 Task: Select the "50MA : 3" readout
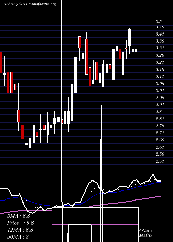[x=18, y=237]
